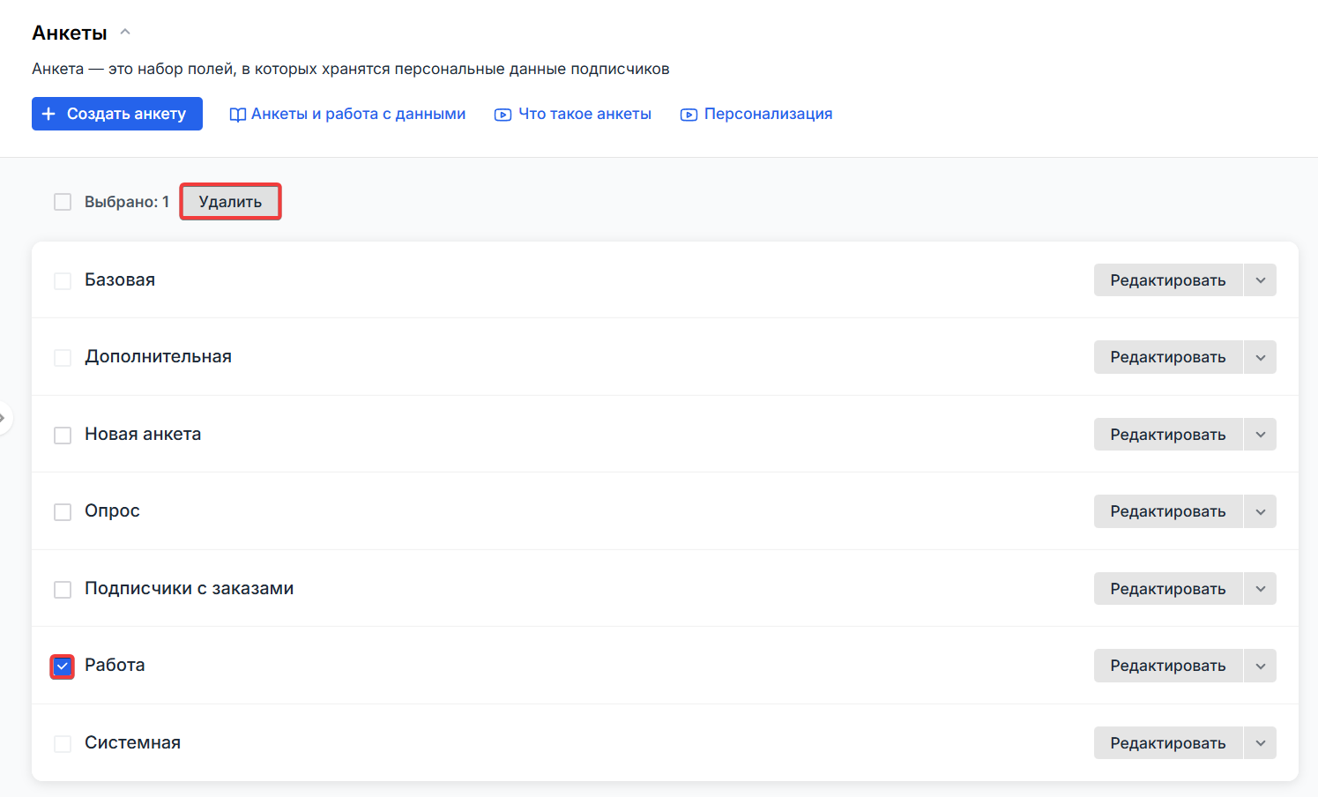Viewport: 1318px width, 797px height.
Task: Click the plus icon in "Создать анкету" button
Action: [49, 113]
